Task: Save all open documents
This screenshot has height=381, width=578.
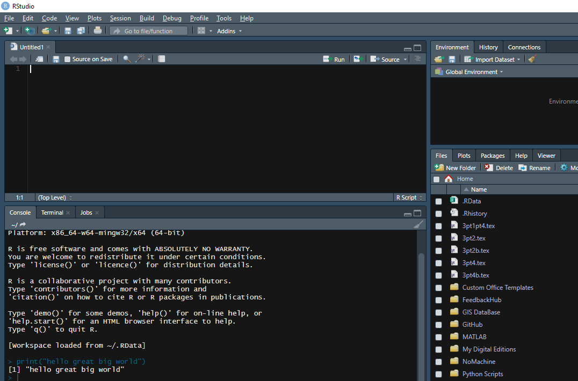Action: 81,31
